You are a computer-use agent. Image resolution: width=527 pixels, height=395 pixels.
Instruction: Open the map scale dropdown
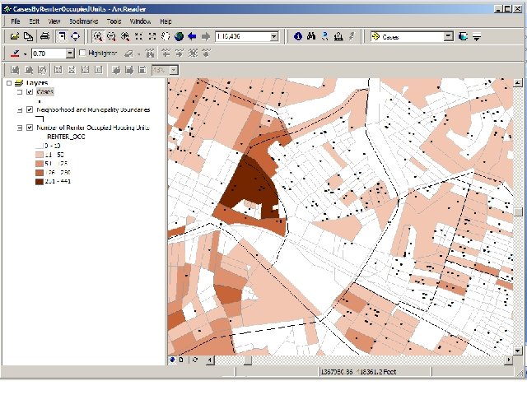pyautogui.click(x=274, y=36)
